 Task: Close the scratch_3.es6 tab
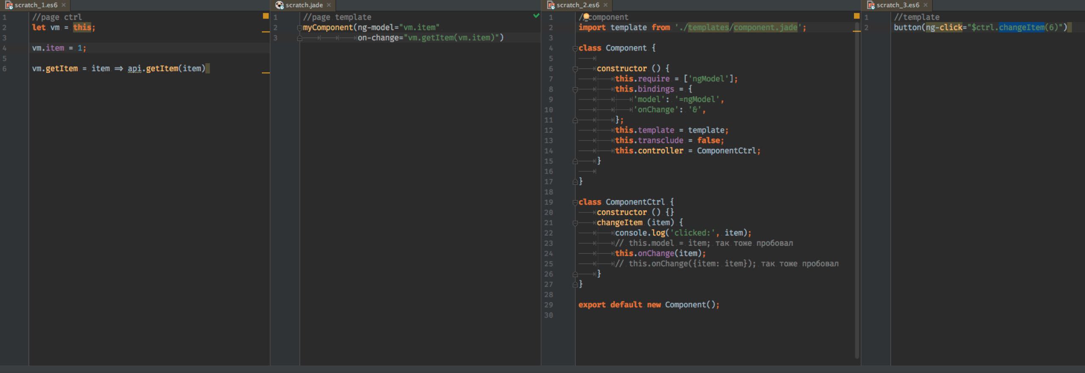click(x=926, y=5)
